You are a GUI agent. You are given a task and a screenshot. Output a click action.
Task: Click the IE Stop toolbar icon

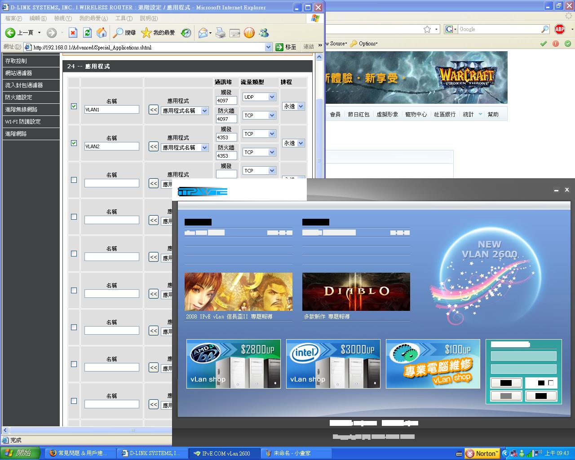pos(73,32)
